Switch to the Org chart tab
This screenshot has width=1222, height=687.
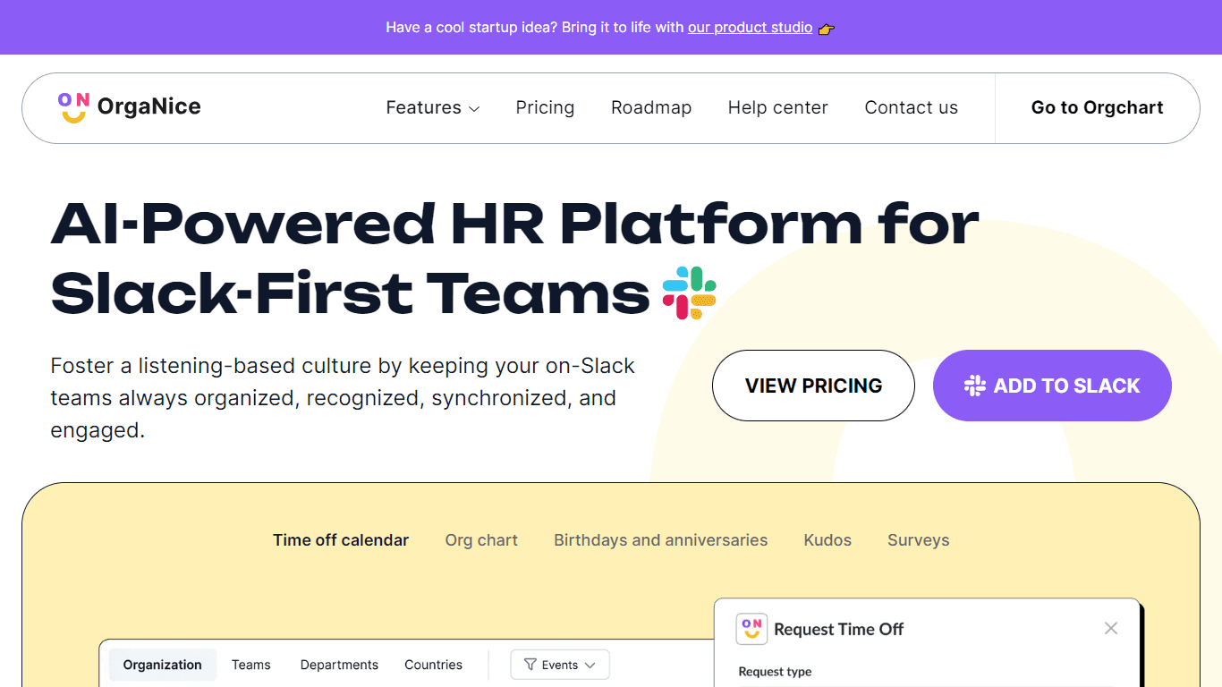pyautogui.click(x=481, y=540)
